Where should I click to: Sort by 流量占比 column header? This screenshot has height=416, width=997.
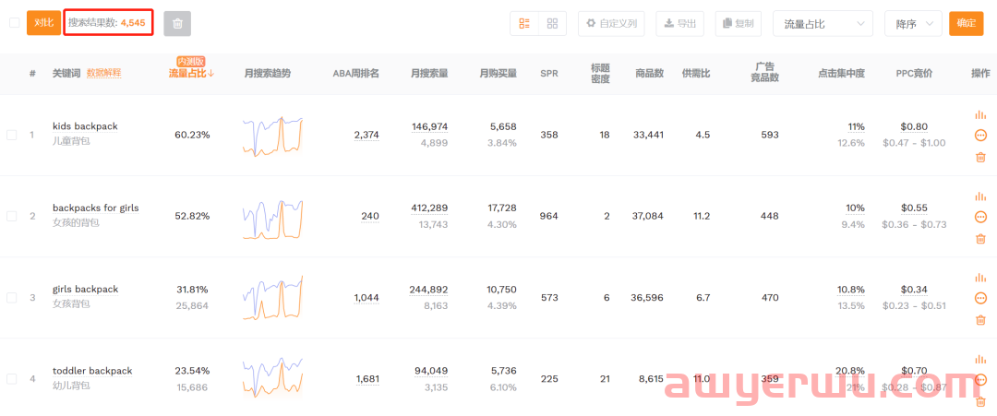191,73
